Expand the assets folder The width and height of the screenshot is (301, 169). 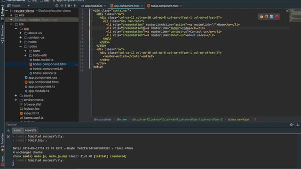click(16, 95)
